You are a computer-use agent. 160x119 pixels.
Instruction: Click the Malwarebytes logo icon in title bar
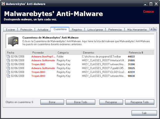3,4
